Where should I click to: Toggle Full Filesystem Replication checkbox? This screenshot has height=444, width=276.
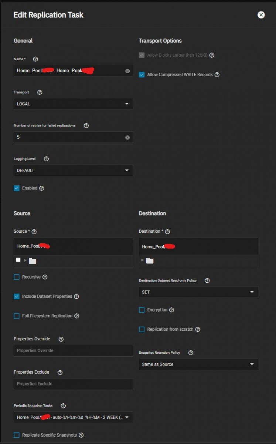point(17,316)
